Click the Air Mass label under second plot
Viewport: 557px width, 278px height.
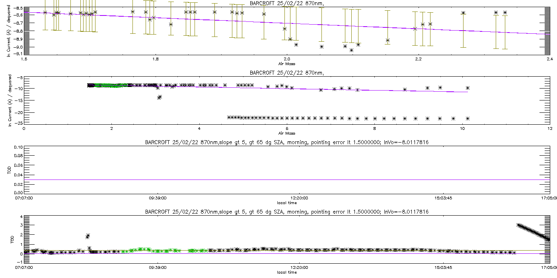coord(286,133)
